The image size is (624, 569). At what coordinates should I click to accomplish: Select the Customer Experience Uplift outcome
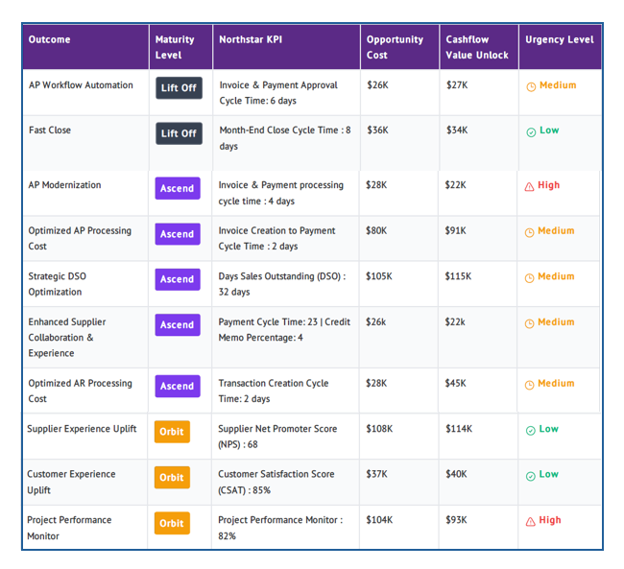tap(71, 482)
